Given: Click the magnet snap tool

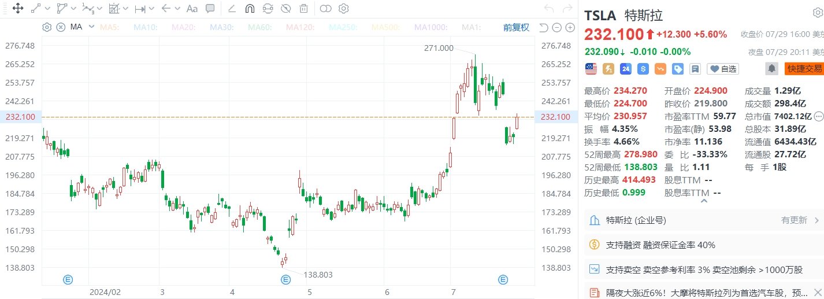Looking at the screenshot, I should 250,9.
